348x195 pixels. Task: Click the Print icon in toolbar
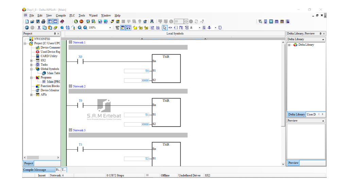[x=43, y=21]
